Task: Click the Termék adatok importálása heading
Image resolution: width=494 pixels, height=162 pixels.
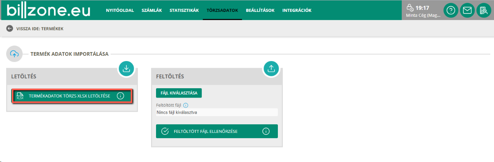Action: [x=70, y=54]
